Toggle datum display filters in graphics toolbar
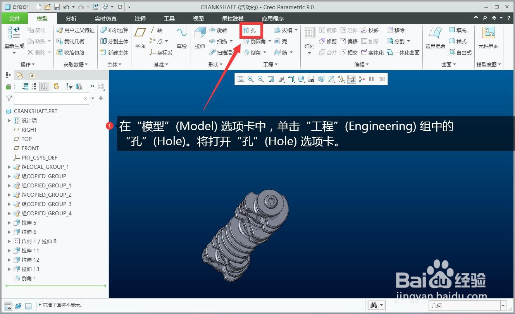 tap(341, 79)
